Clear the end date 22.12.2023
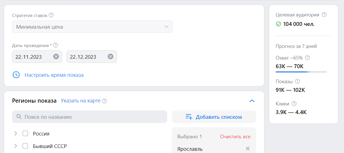 pos(110,57)
